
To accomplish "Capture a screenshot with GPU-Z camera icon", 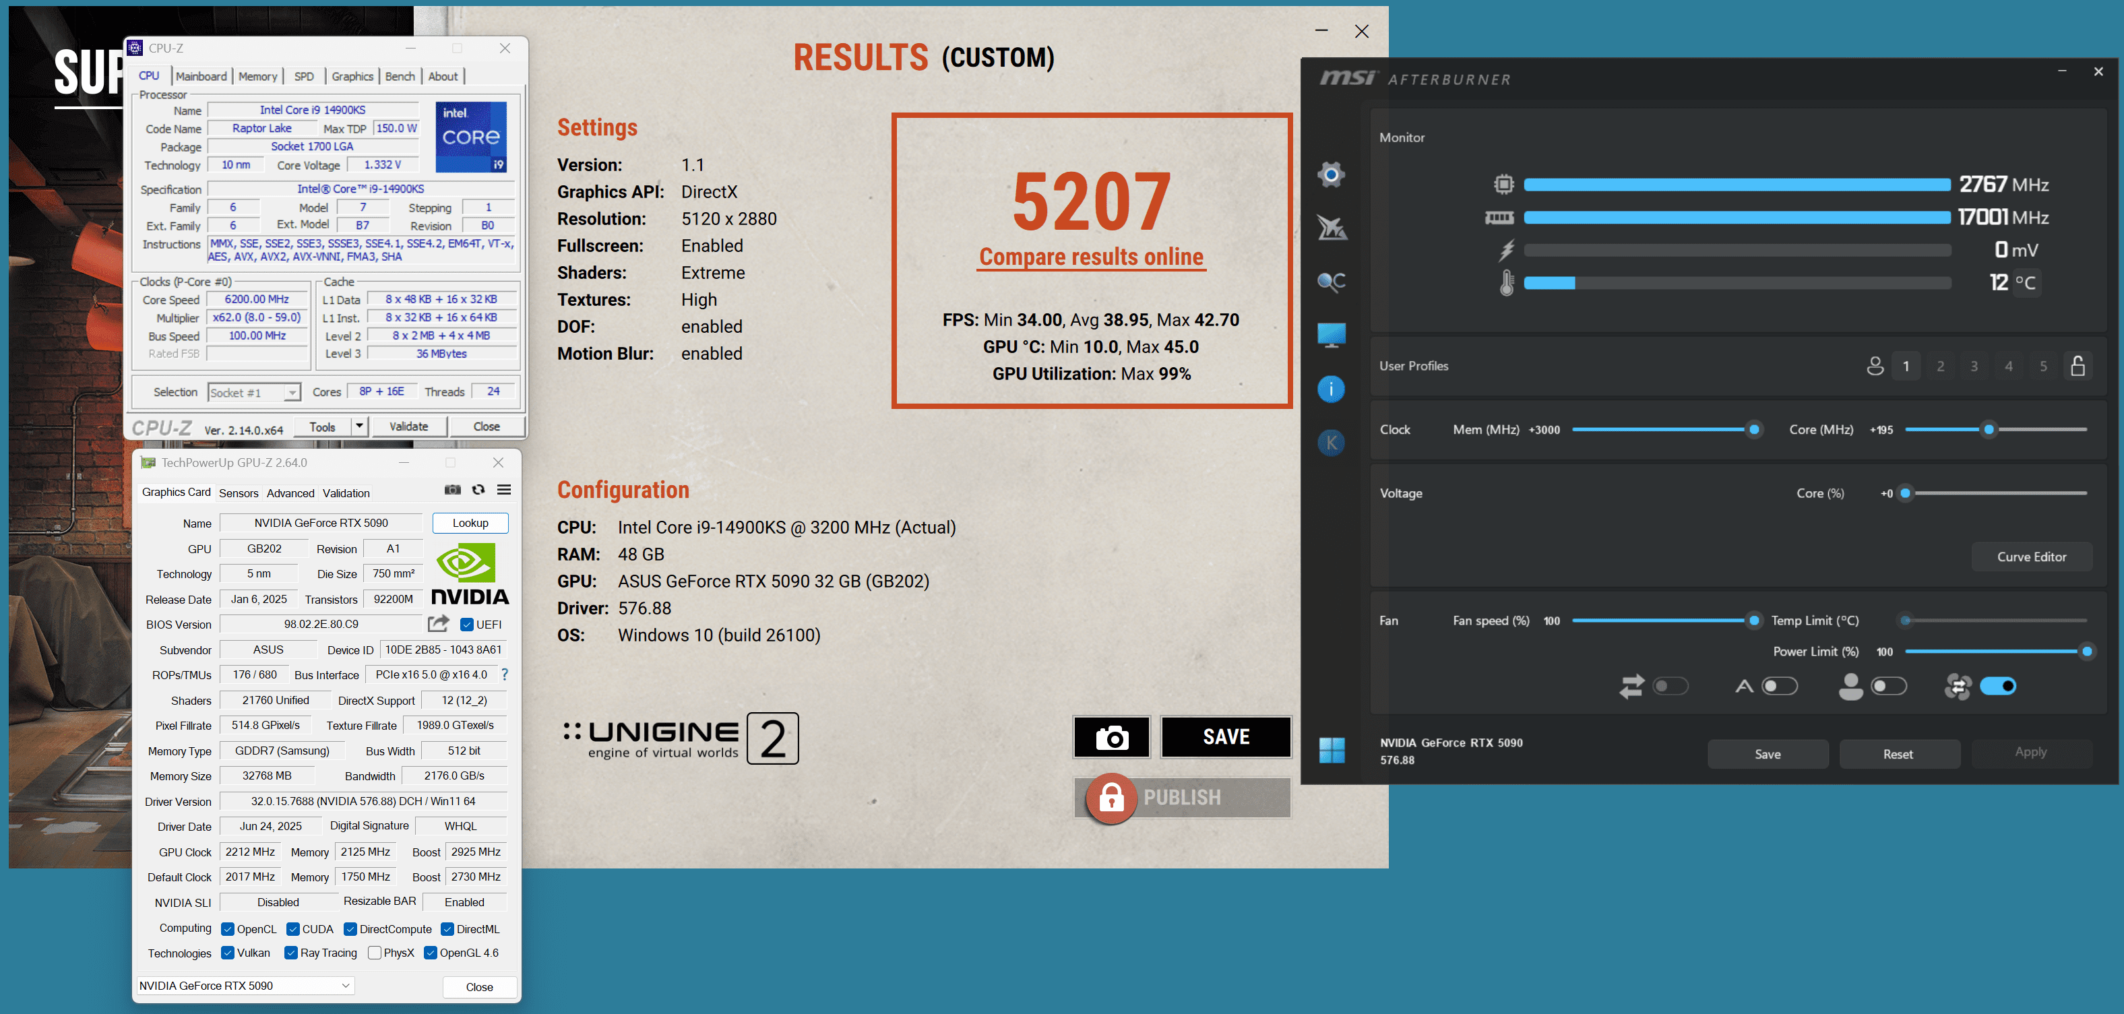I will (453, 489).
